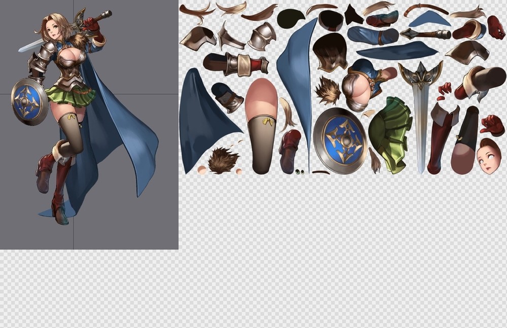Select the large brown fur tuft sprite
Viewport: 507px width, 328px height.
pyautogui.click(x=223, y=161)
